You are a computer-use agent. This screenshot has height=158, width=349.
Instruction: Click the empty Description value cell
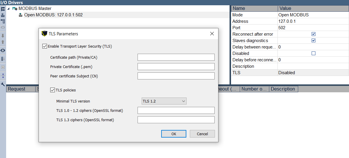(x=313, y=66)
